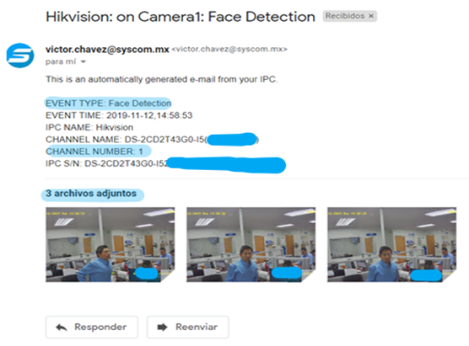Open the first attached camera snapshot
469x346 pixels.
tap(110, 244)
